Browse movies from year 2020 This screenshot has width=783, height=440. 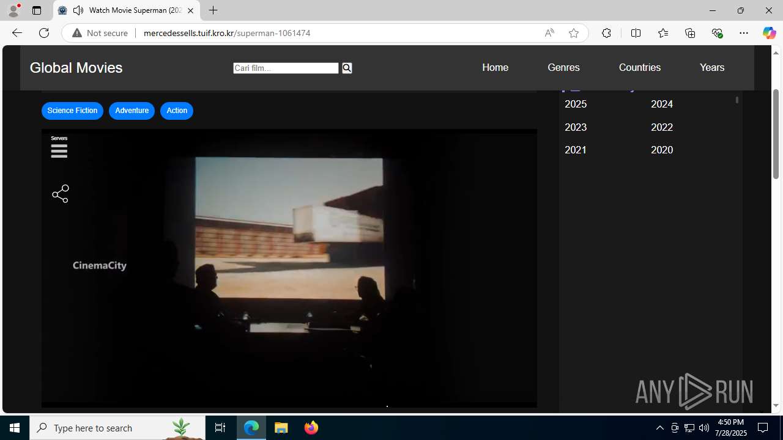pyautogui.click(x=662, y=150)
